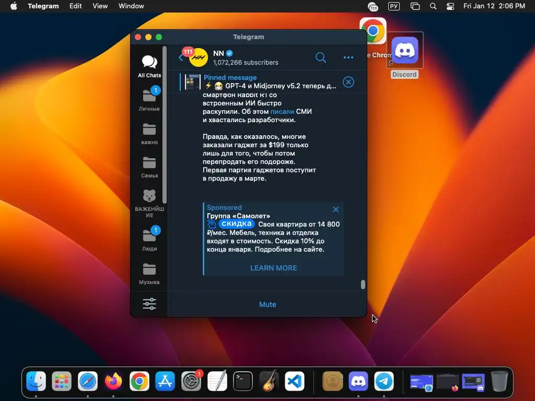Open GarageBand from the dock
This screenshot has width=535, height=401.
pos(269,381)
